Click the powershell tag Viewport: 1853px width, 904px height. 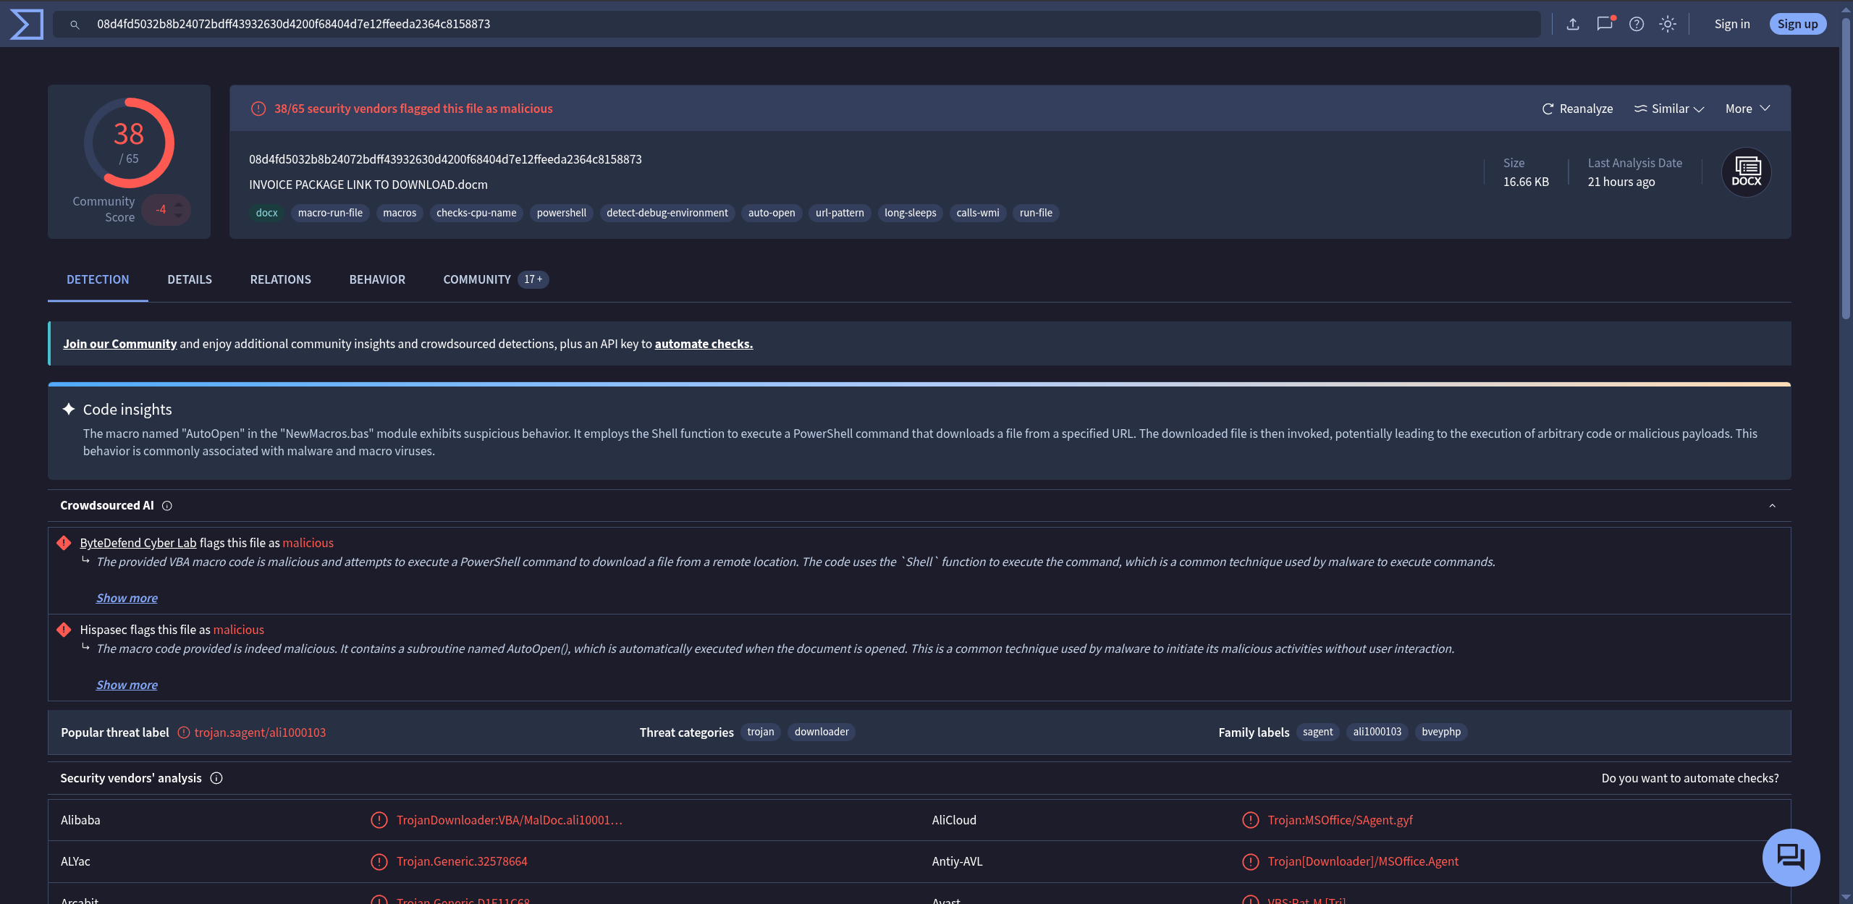[562, 213]
